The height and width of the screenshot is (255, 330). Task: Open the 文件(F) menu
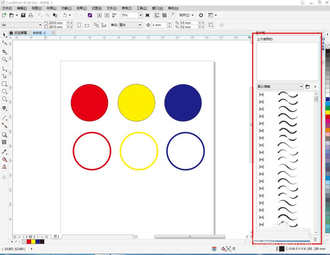click(x=7, y=8)
